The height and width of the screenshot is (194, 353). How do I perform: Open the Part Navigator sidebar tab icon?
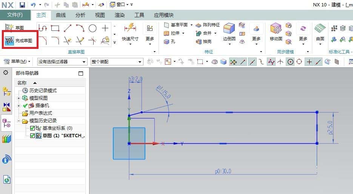(x=6, y=123)
